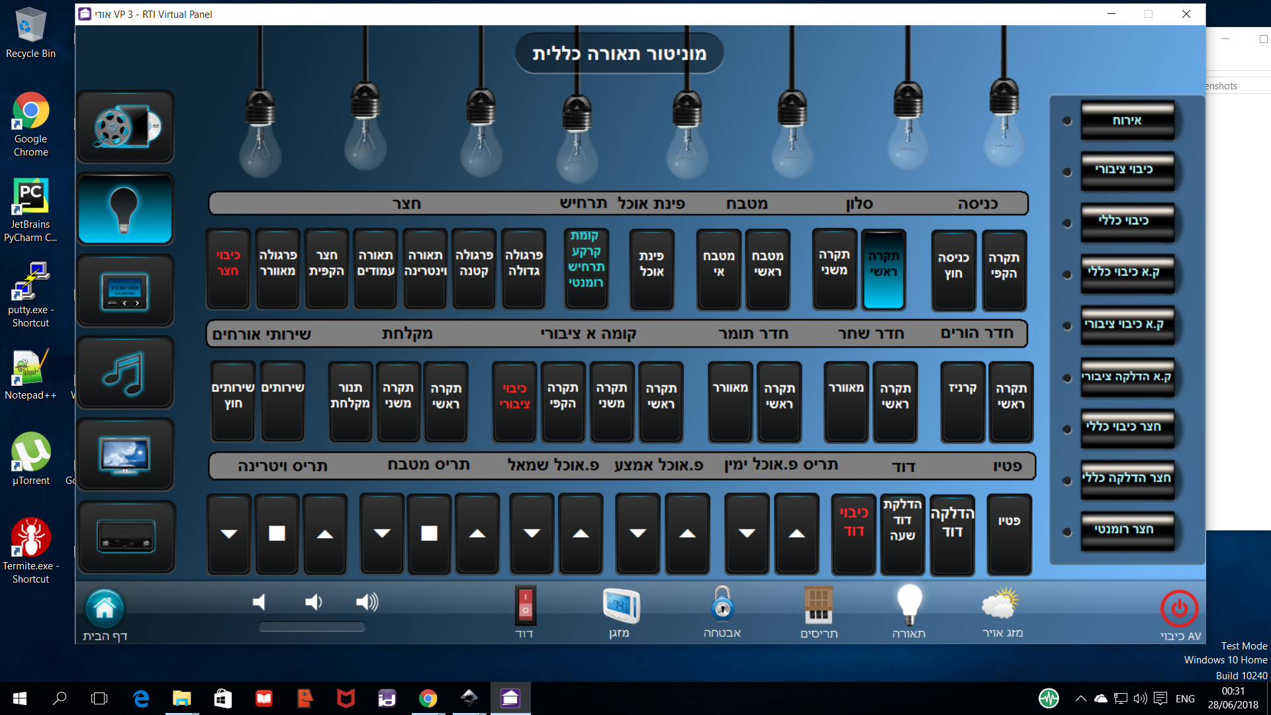Viewport: 1271px width, 715px height.
Task: Open the thermostat air conditioner icon
Action: tap(620, 605)
